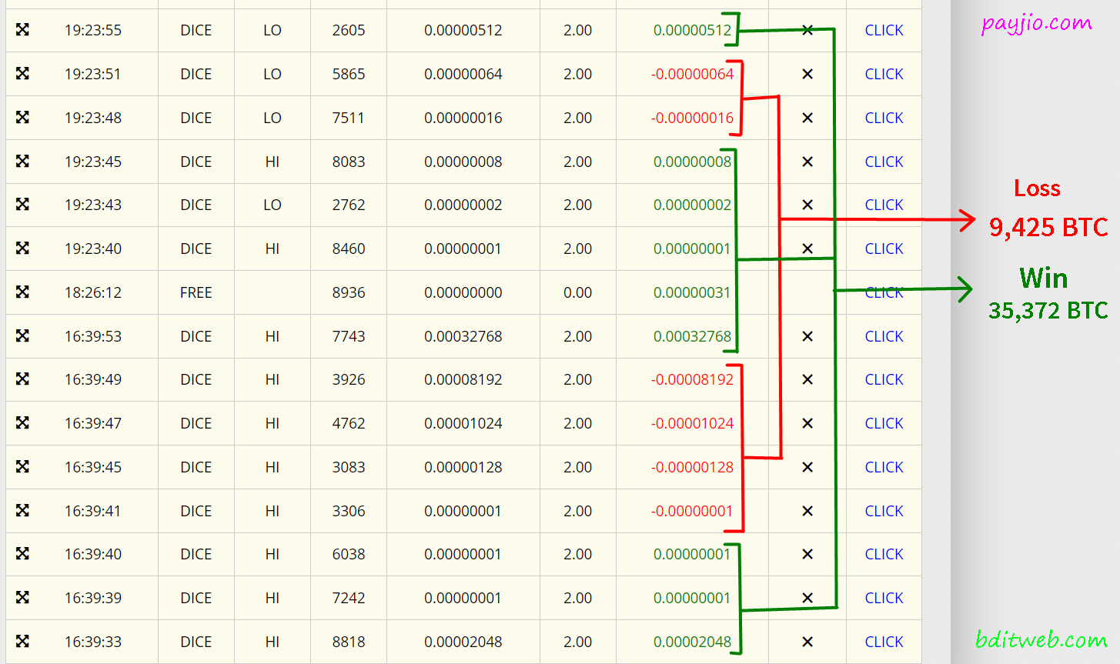Expand the bottom 16:39:33 bet row

tap(23, 642)
